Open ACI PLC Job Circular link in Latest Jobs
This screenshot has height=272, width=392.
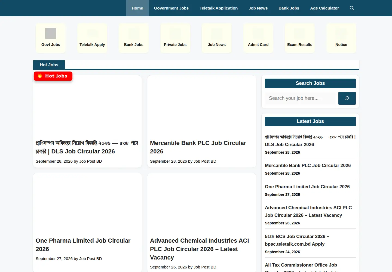click(x=308, y=211)
